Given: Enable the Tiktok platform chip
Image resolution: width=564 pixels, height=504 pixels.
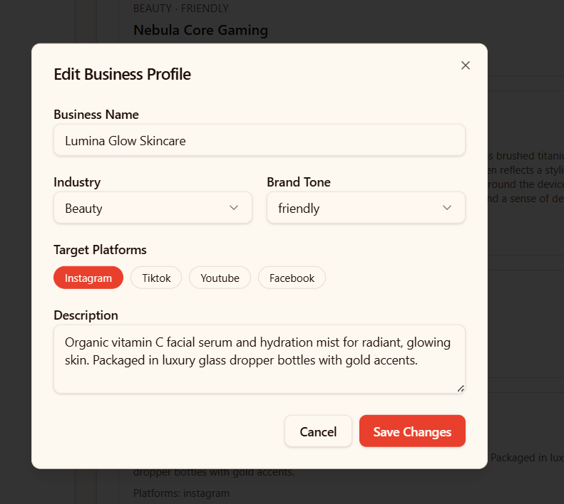Looking at the screenshot, I should coord(156,278).
